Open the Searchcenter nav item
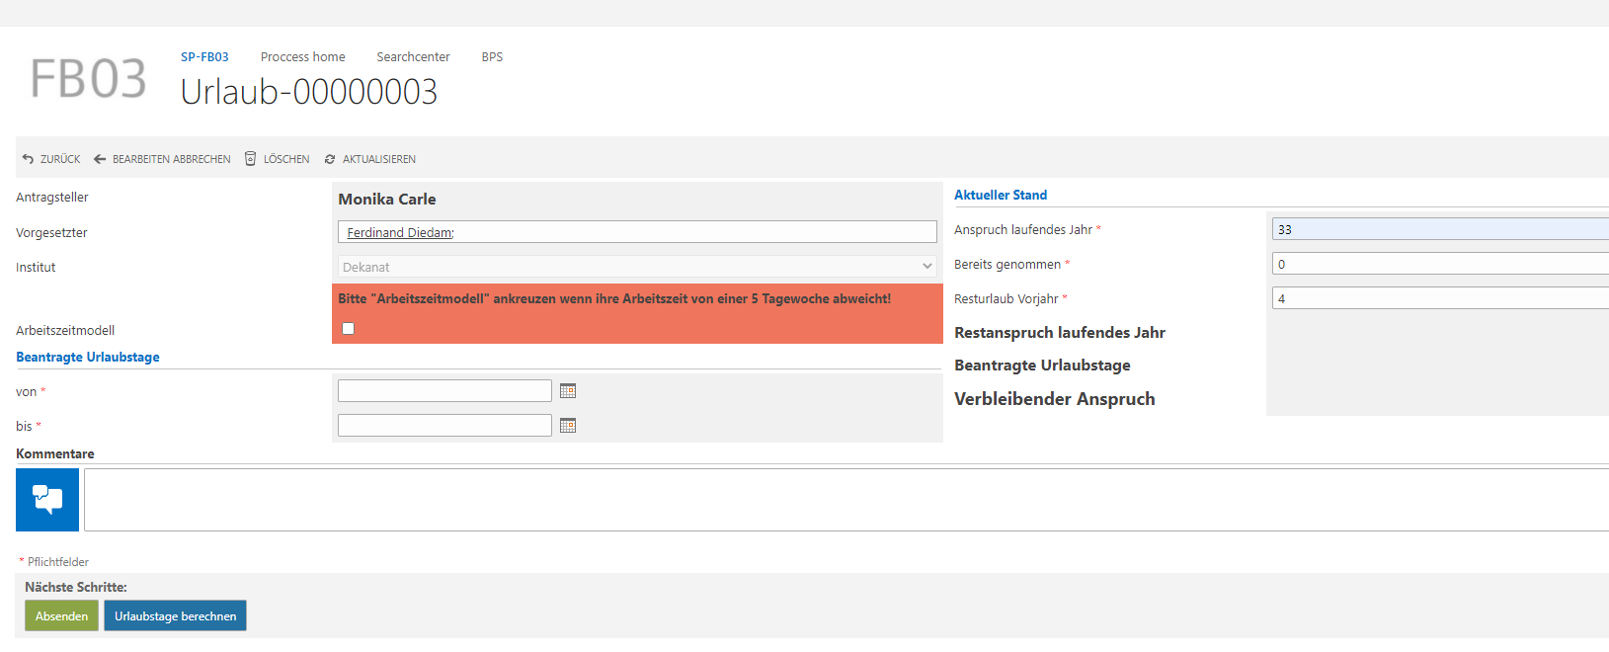The width and height of the screenshot is (1609, 652). point(413,57)
